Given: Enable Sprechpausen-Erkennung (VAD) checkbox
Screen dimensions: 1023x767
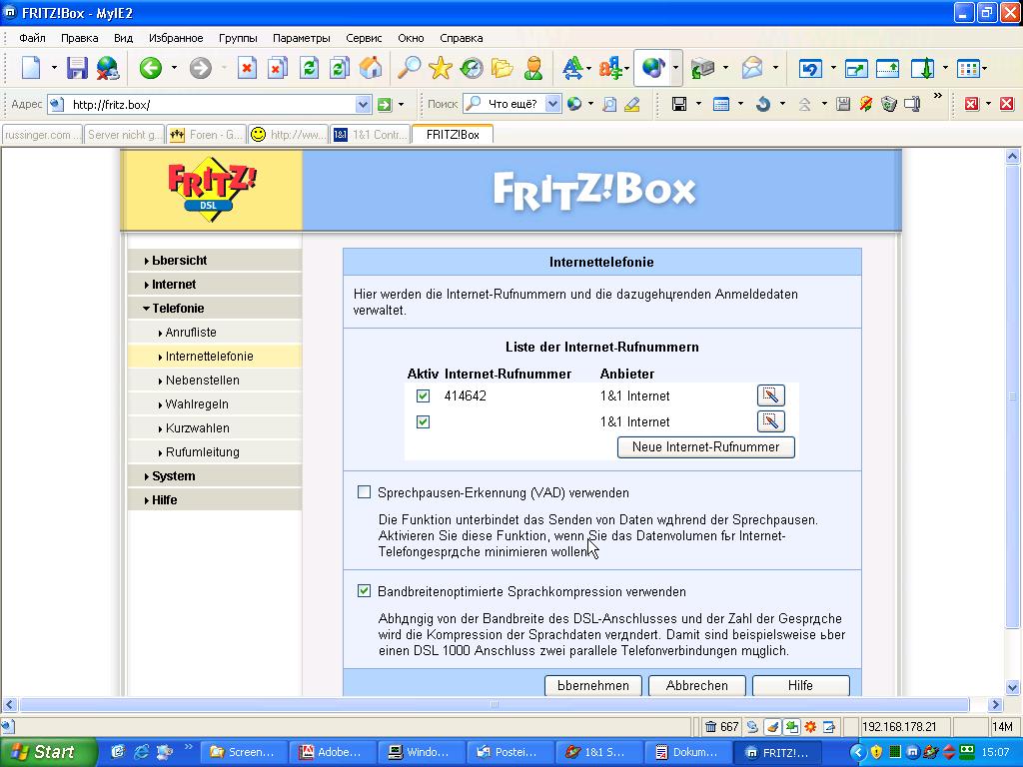Looking at the screenshot, I should tap(364, 492).
